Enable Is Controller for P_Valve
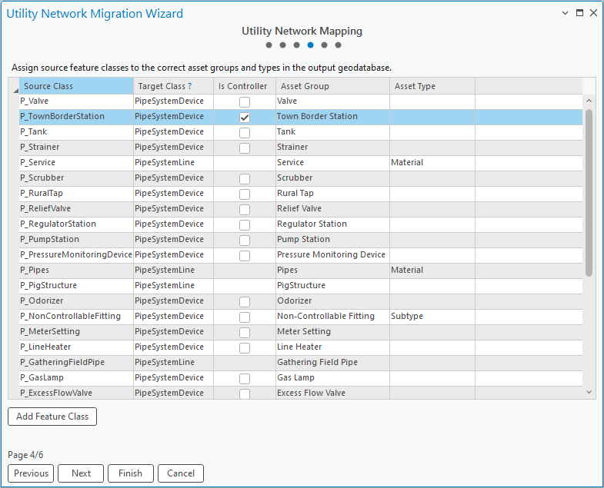Image resolution: width=604 pixels, height=488 pixels. tap(245, 102)
